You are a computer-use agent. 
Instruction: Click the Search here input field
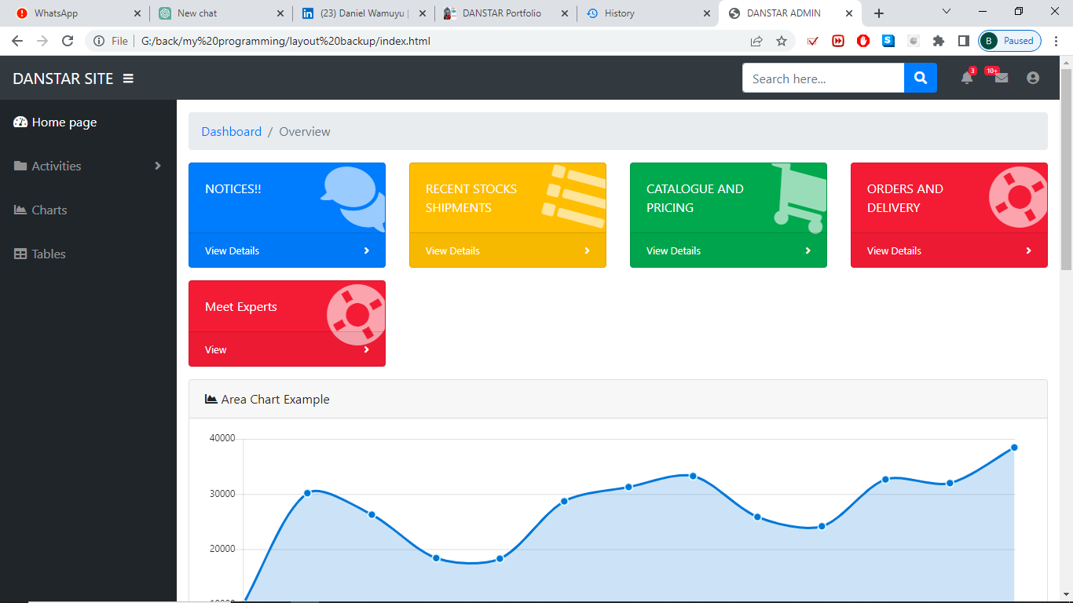822,78
